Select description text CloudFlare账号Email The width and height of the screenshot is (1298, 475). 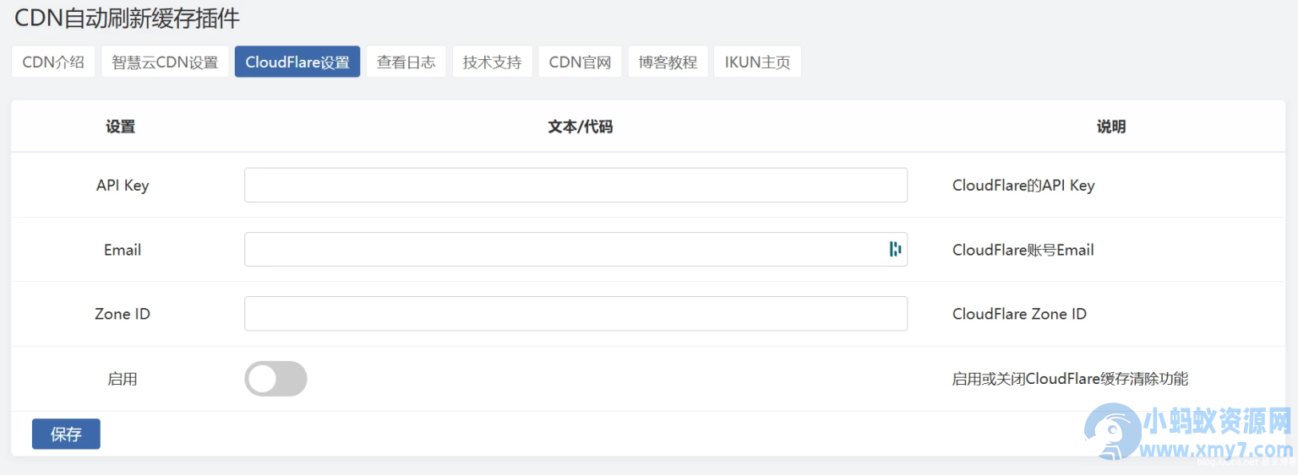pyautogui.click(x=1023, y=250)
